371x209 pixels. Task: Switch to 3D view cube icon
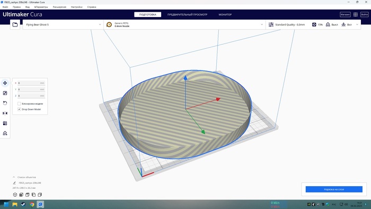tap(15, 195)
